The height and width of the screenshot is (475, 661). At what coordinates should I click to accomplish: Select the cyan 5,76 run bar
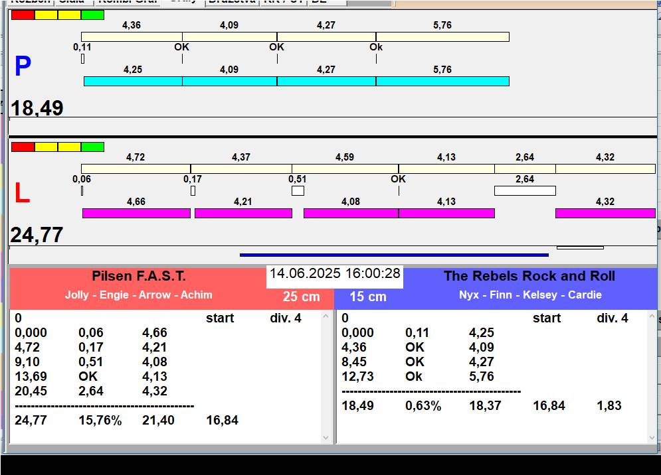point(442,81)
